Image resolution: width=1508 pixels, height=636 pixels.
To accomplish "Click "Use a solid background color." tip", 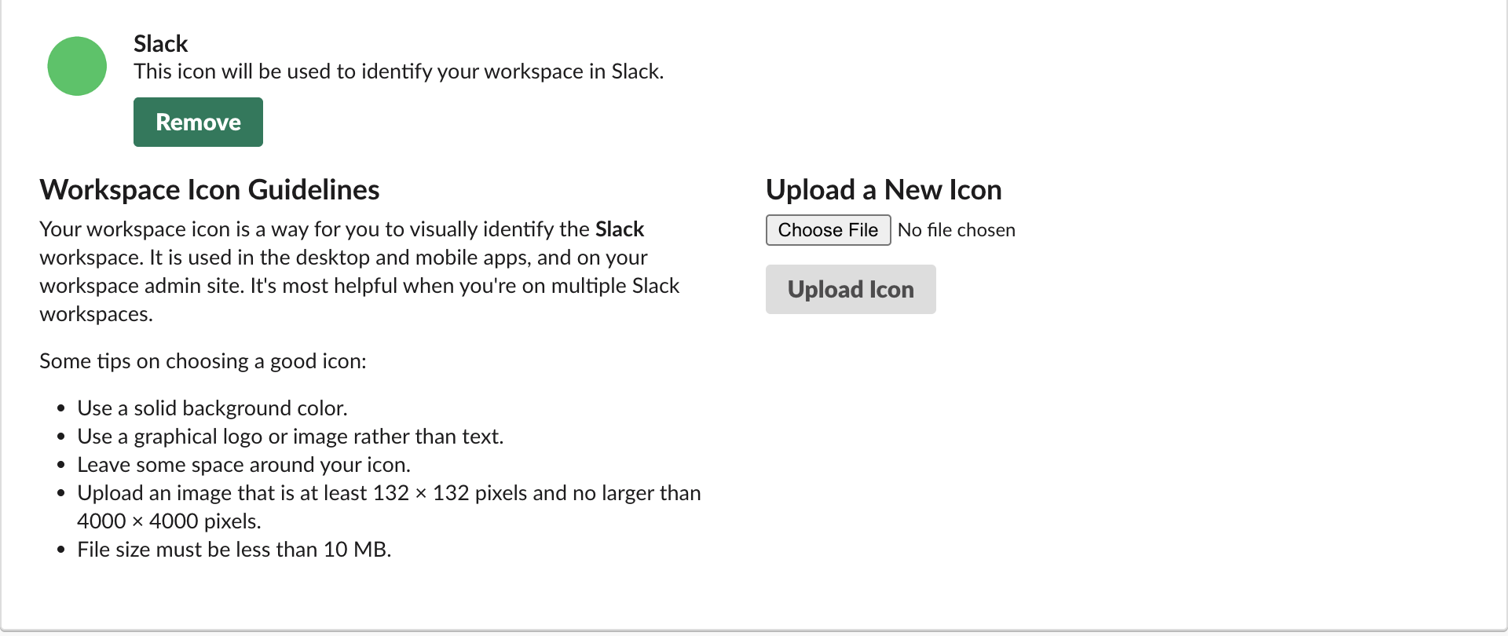I will point(212,408).
